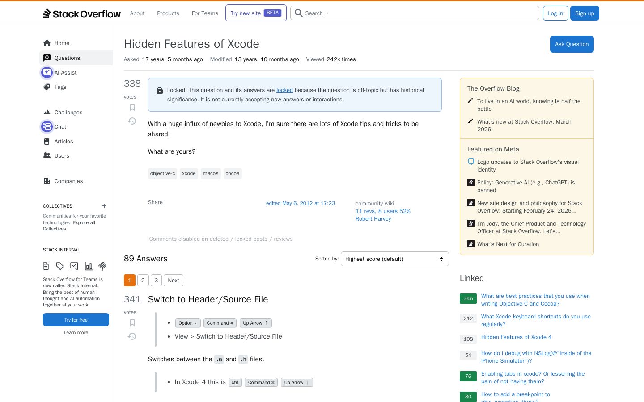The image size is (644, 402).
Task: Click the Try for free button
Action: click(x=76, y=320)
